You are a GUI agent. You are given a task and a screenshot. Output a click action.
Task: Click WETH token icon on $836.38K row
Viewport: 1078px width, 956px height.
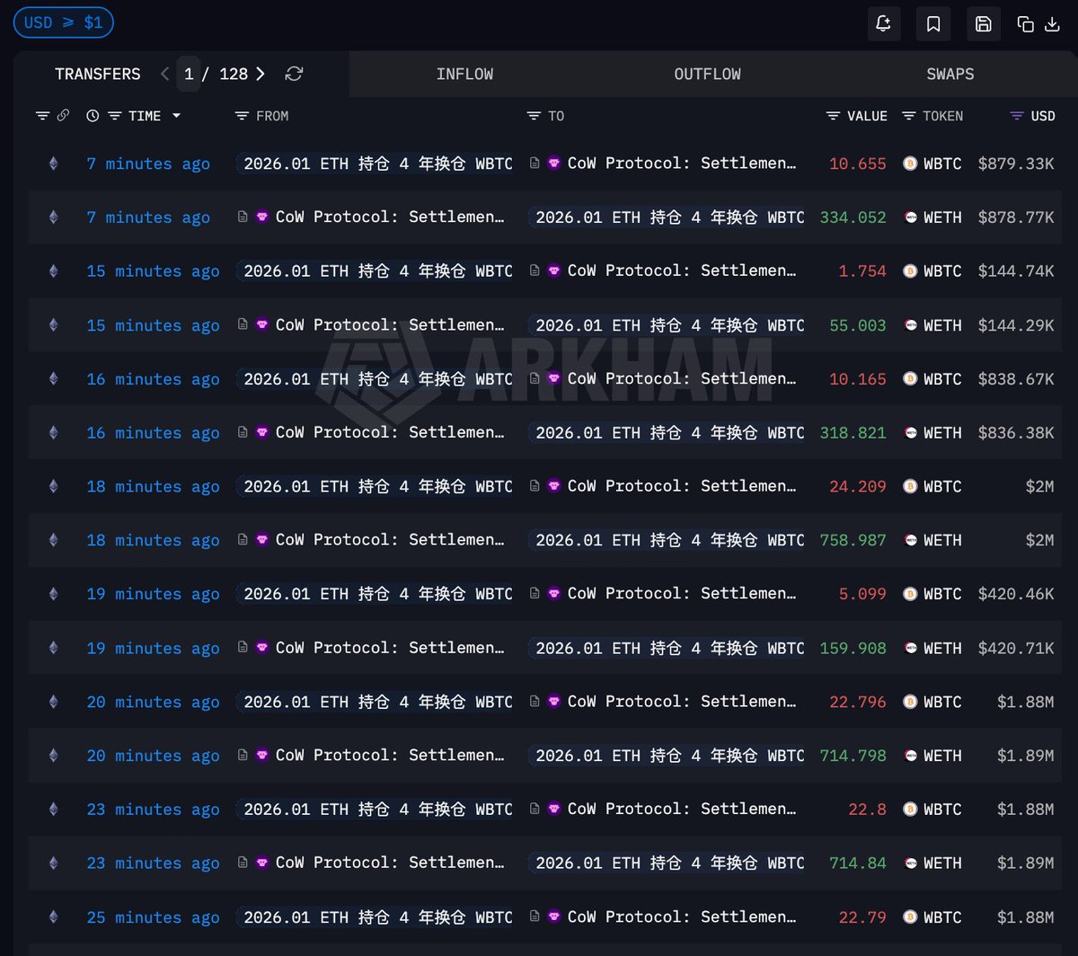910,433
